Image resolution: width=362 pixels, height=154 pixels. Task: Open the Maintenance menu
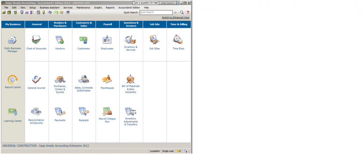point(83,8)
